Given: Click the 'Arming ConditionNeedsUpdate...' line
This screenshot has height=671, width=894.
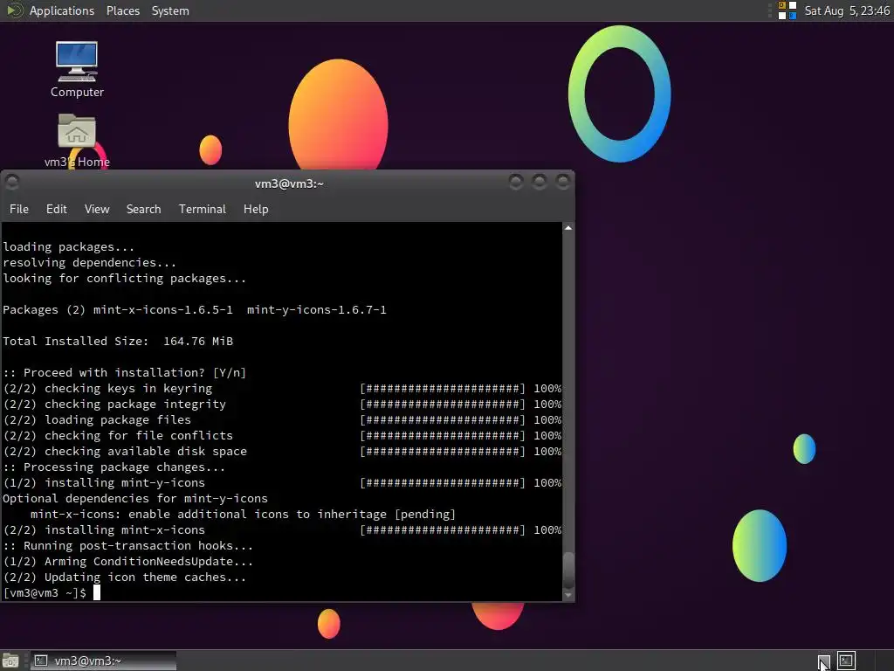Looking at the screenshot, I should (127, 562).
